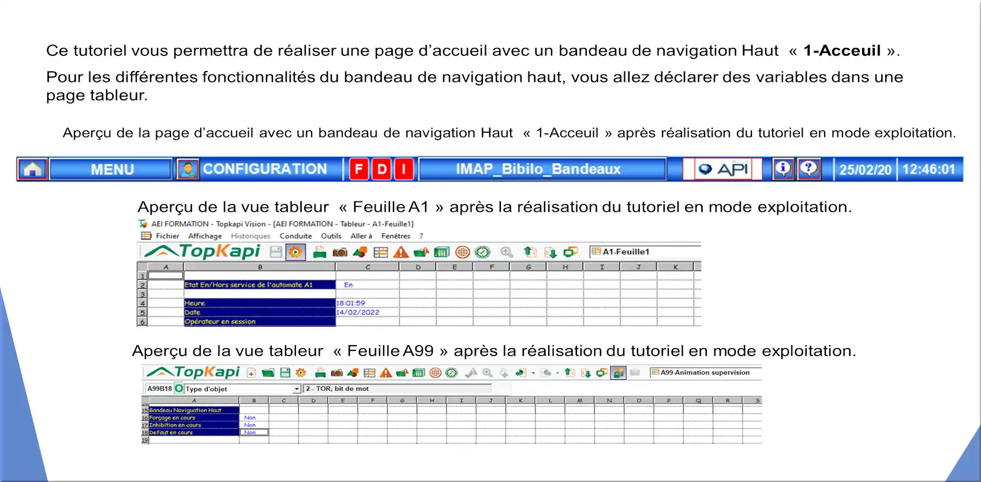Click the API logo in the banner
Image resolution: width=981 pixels, height=482 pixels.
tap(723, 169)
